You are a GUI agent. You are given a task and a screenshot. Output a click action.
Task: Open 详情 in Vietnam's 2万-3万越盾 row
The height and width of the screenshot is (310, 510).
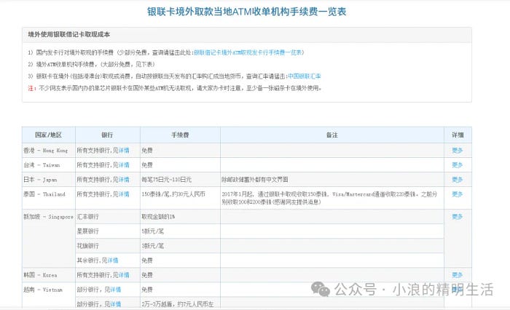point(115,304)
